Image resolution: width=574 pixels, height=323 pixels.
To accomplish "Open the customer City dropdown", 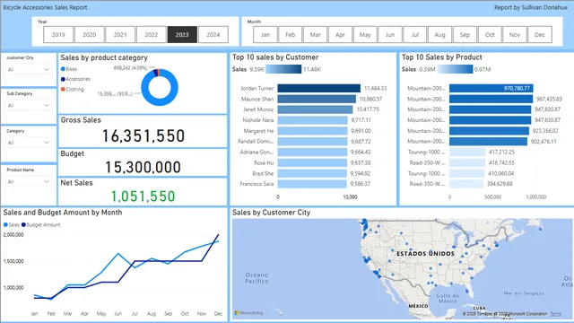I will coord(28,69).
